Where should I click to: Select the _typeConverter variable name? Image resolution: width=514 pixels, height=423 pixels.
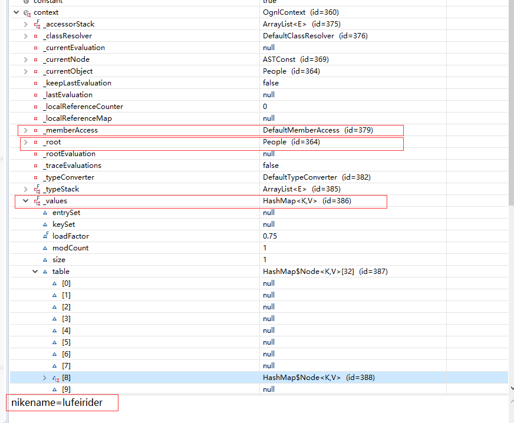(x=69, y=177)
